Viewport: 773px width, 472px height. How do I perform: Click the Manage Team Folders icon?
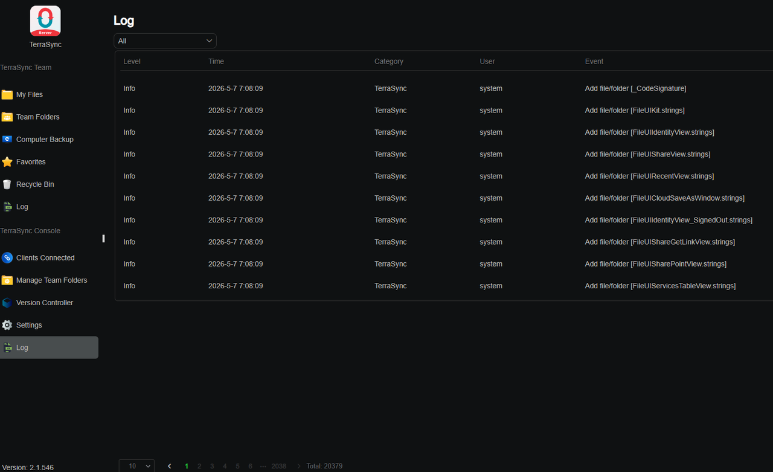pyautogui.click(x=7, y=280)
